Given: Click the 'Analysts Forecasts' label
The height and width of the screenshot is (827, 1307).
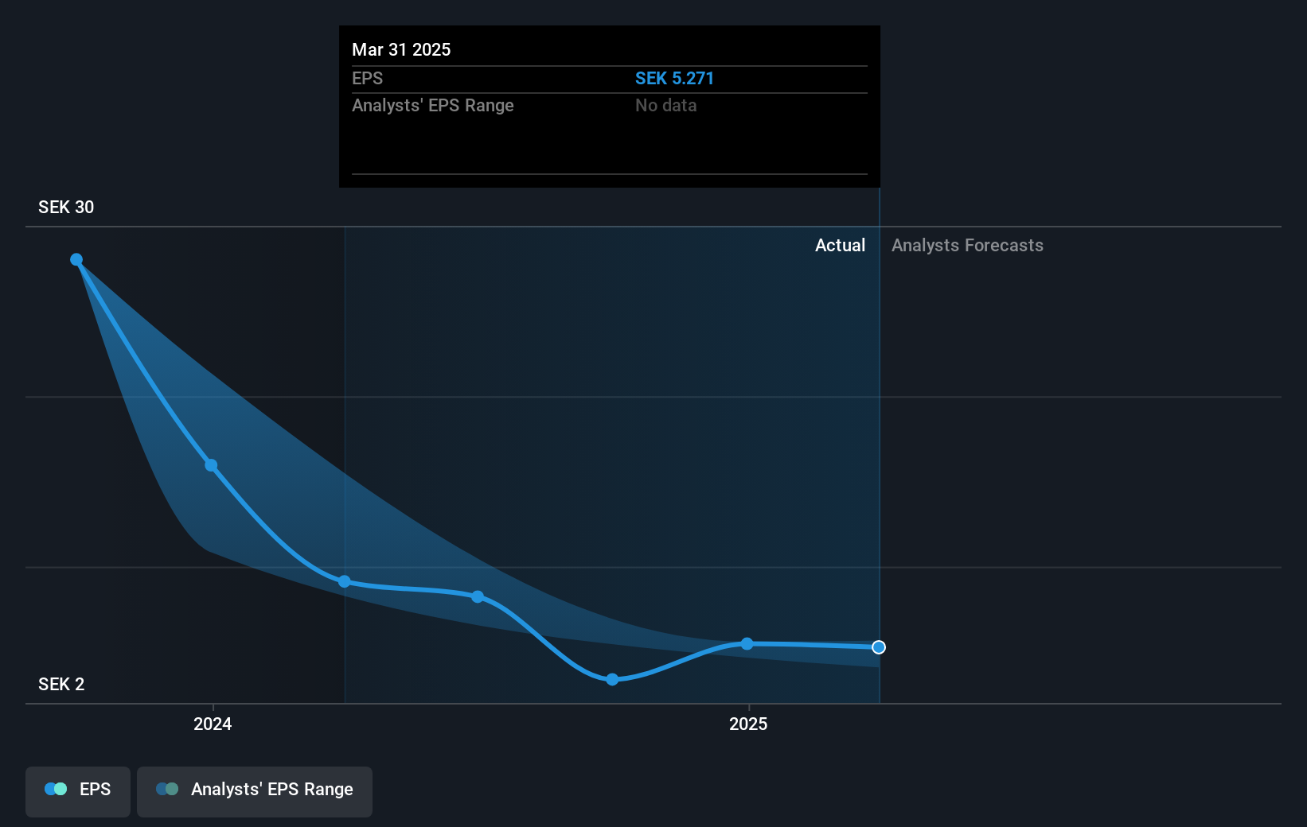Looking at the screenshot, I should tap(967, 246).
